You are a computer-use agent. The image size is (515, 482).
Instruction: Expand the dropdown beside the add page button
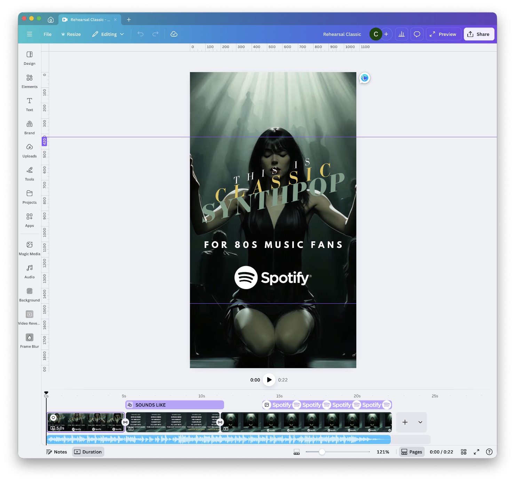tap(420, 422)
